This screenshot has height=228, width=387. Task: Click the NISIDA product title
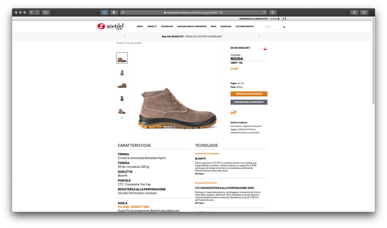(237, 59)
